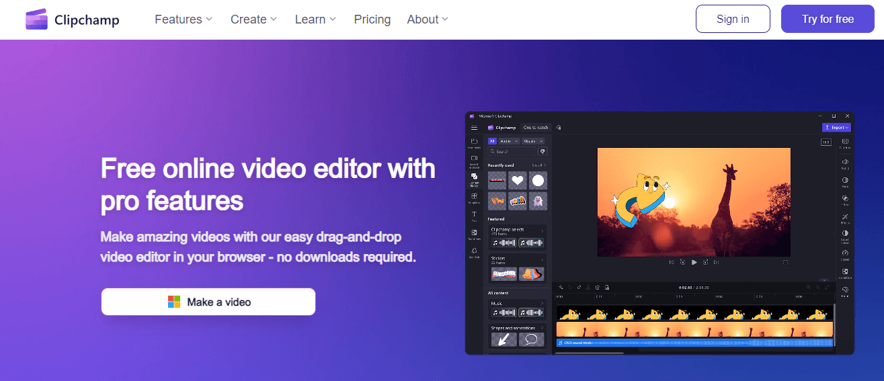Select the Chill sound track audio clip

tap(694, 343)
